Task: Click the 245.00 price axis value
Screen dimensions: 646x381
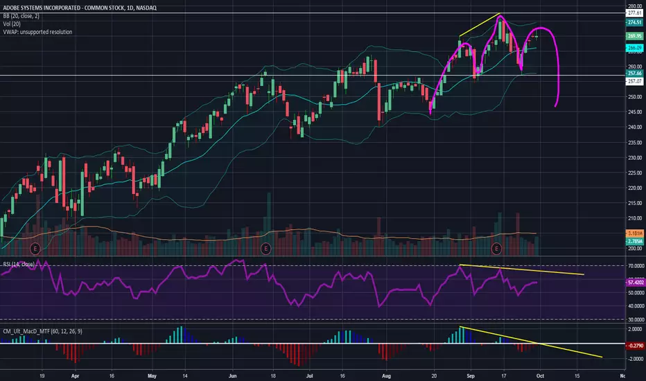Action: click(x=635, y=112)
